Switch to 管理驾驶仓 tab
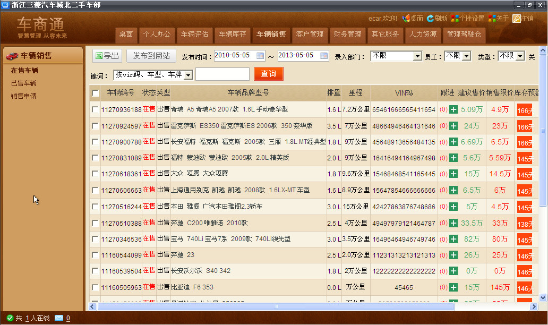Viewport: 548px width, 325px height. pyautogui.click(x=464, y=34)
